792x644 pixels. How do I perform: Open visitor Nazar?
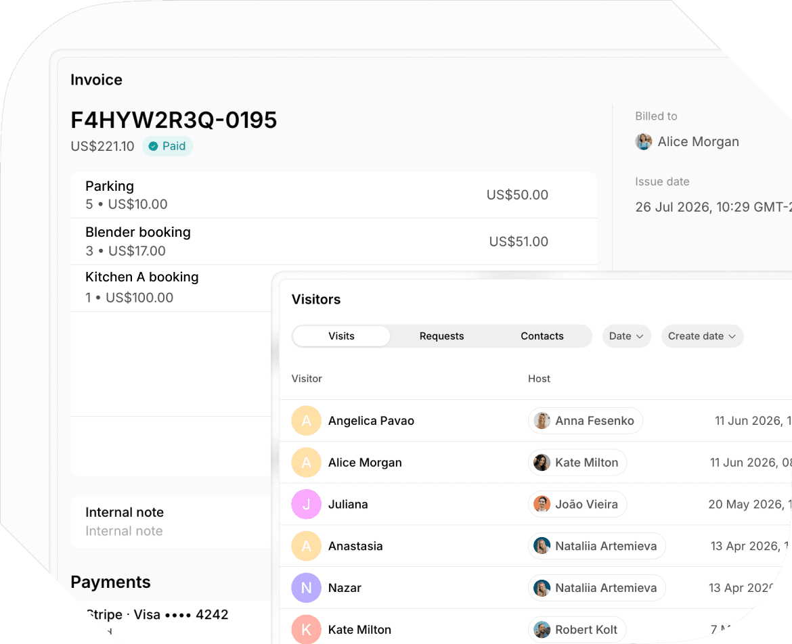(345, 588)
